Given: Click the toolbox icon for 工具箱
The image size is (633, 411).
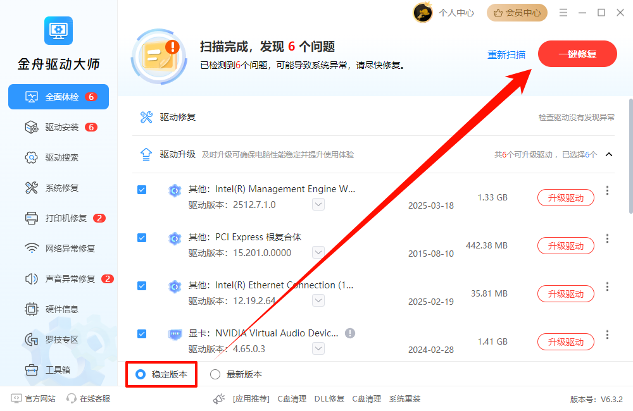Looking at the screenshot, I should click(32, 370).
